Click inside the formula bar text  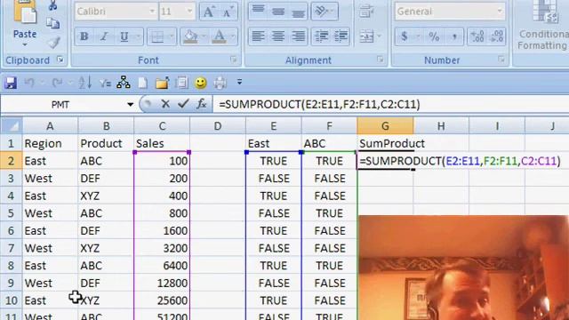click(x=319, y=105)
